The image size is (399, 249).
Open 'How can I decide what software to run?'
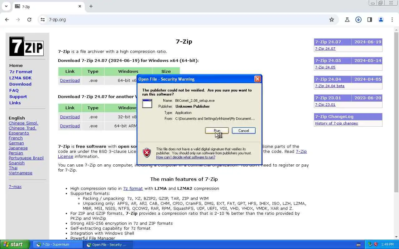coord(185,157)
